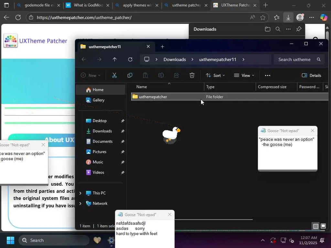This screenshot has width=331, height=248.
Task: Switch to What is GodMod browser tab
Action: coord(88,5)
